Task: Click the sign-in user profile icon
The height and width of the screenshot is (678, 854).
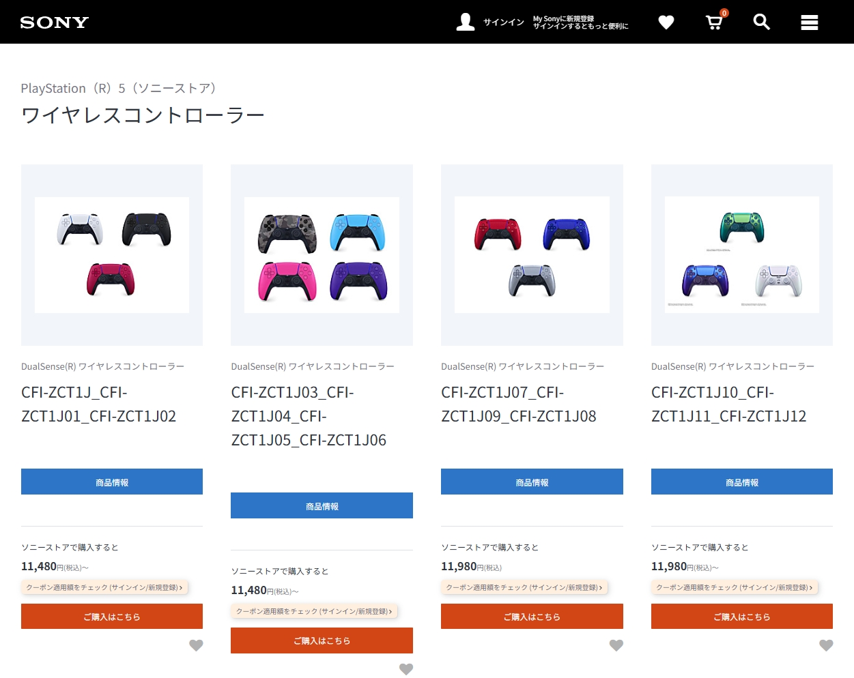Action: click(x=466, y=22)
